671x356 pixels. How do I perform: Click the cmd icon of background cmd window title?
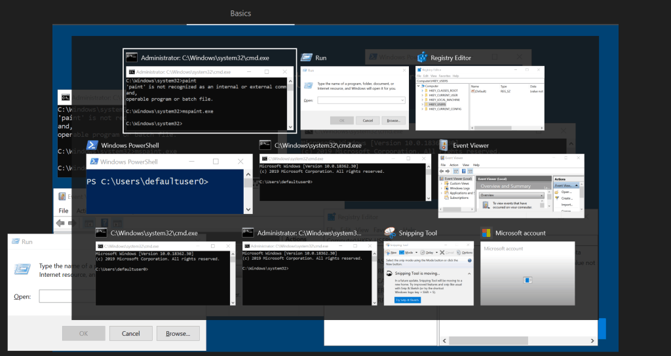[x=65, y=98]
